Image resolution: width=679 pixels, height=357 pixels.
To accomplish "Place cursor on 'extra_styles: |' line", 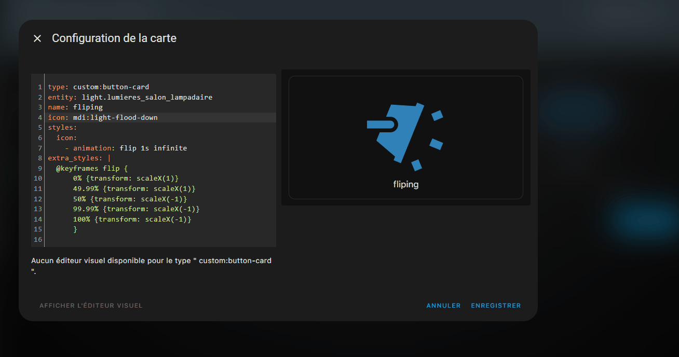I will click(78, 158).
